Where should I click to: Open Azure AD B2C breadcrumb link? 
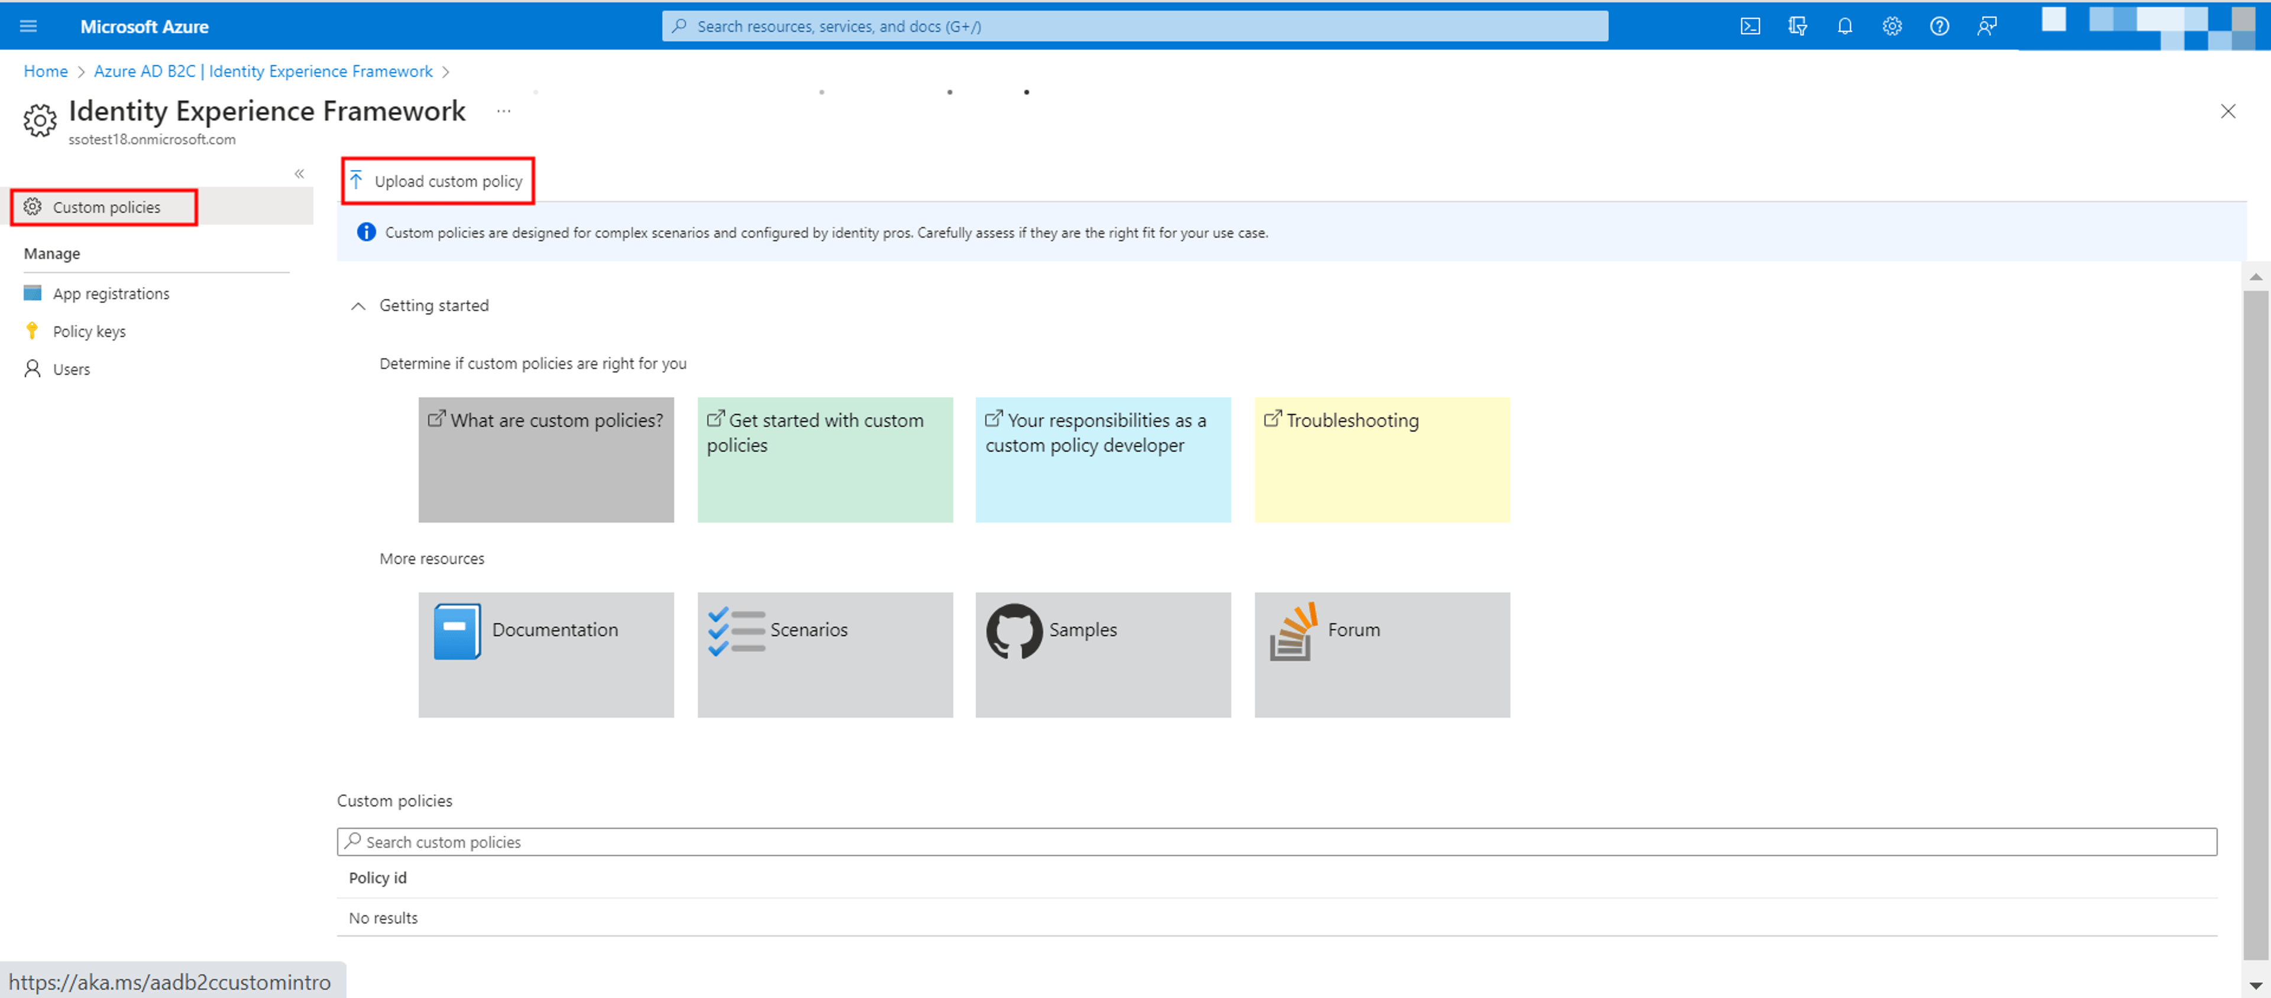click(x=263, y=72)
